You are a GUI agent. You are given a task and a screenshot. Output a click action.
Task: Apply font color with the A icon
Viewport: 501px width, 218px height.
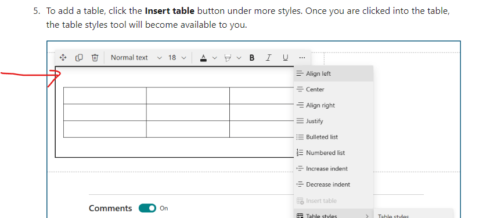(x=203, y=58)
